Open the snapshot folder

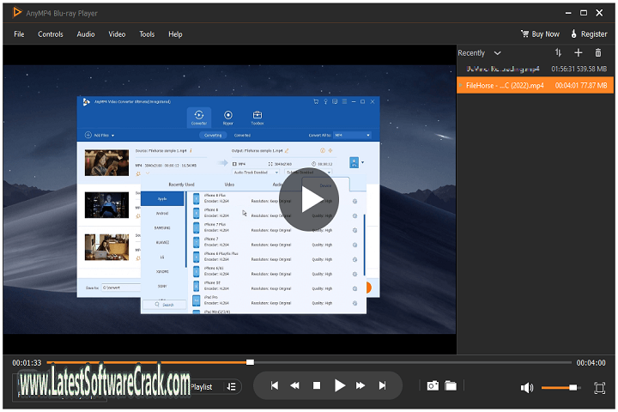tap(451, 386)
